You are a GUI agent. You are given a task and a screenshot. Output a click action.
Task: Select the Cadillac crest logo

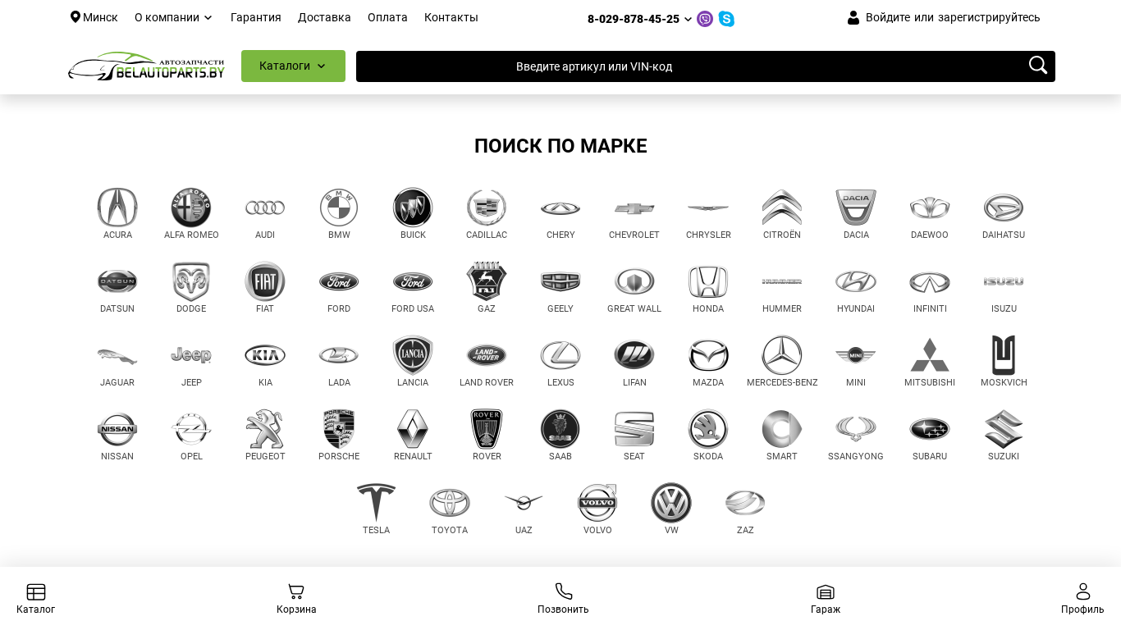(487, 208)
